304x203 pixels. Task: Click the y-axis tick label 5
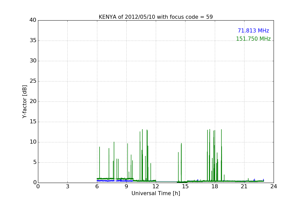[35, 162]
